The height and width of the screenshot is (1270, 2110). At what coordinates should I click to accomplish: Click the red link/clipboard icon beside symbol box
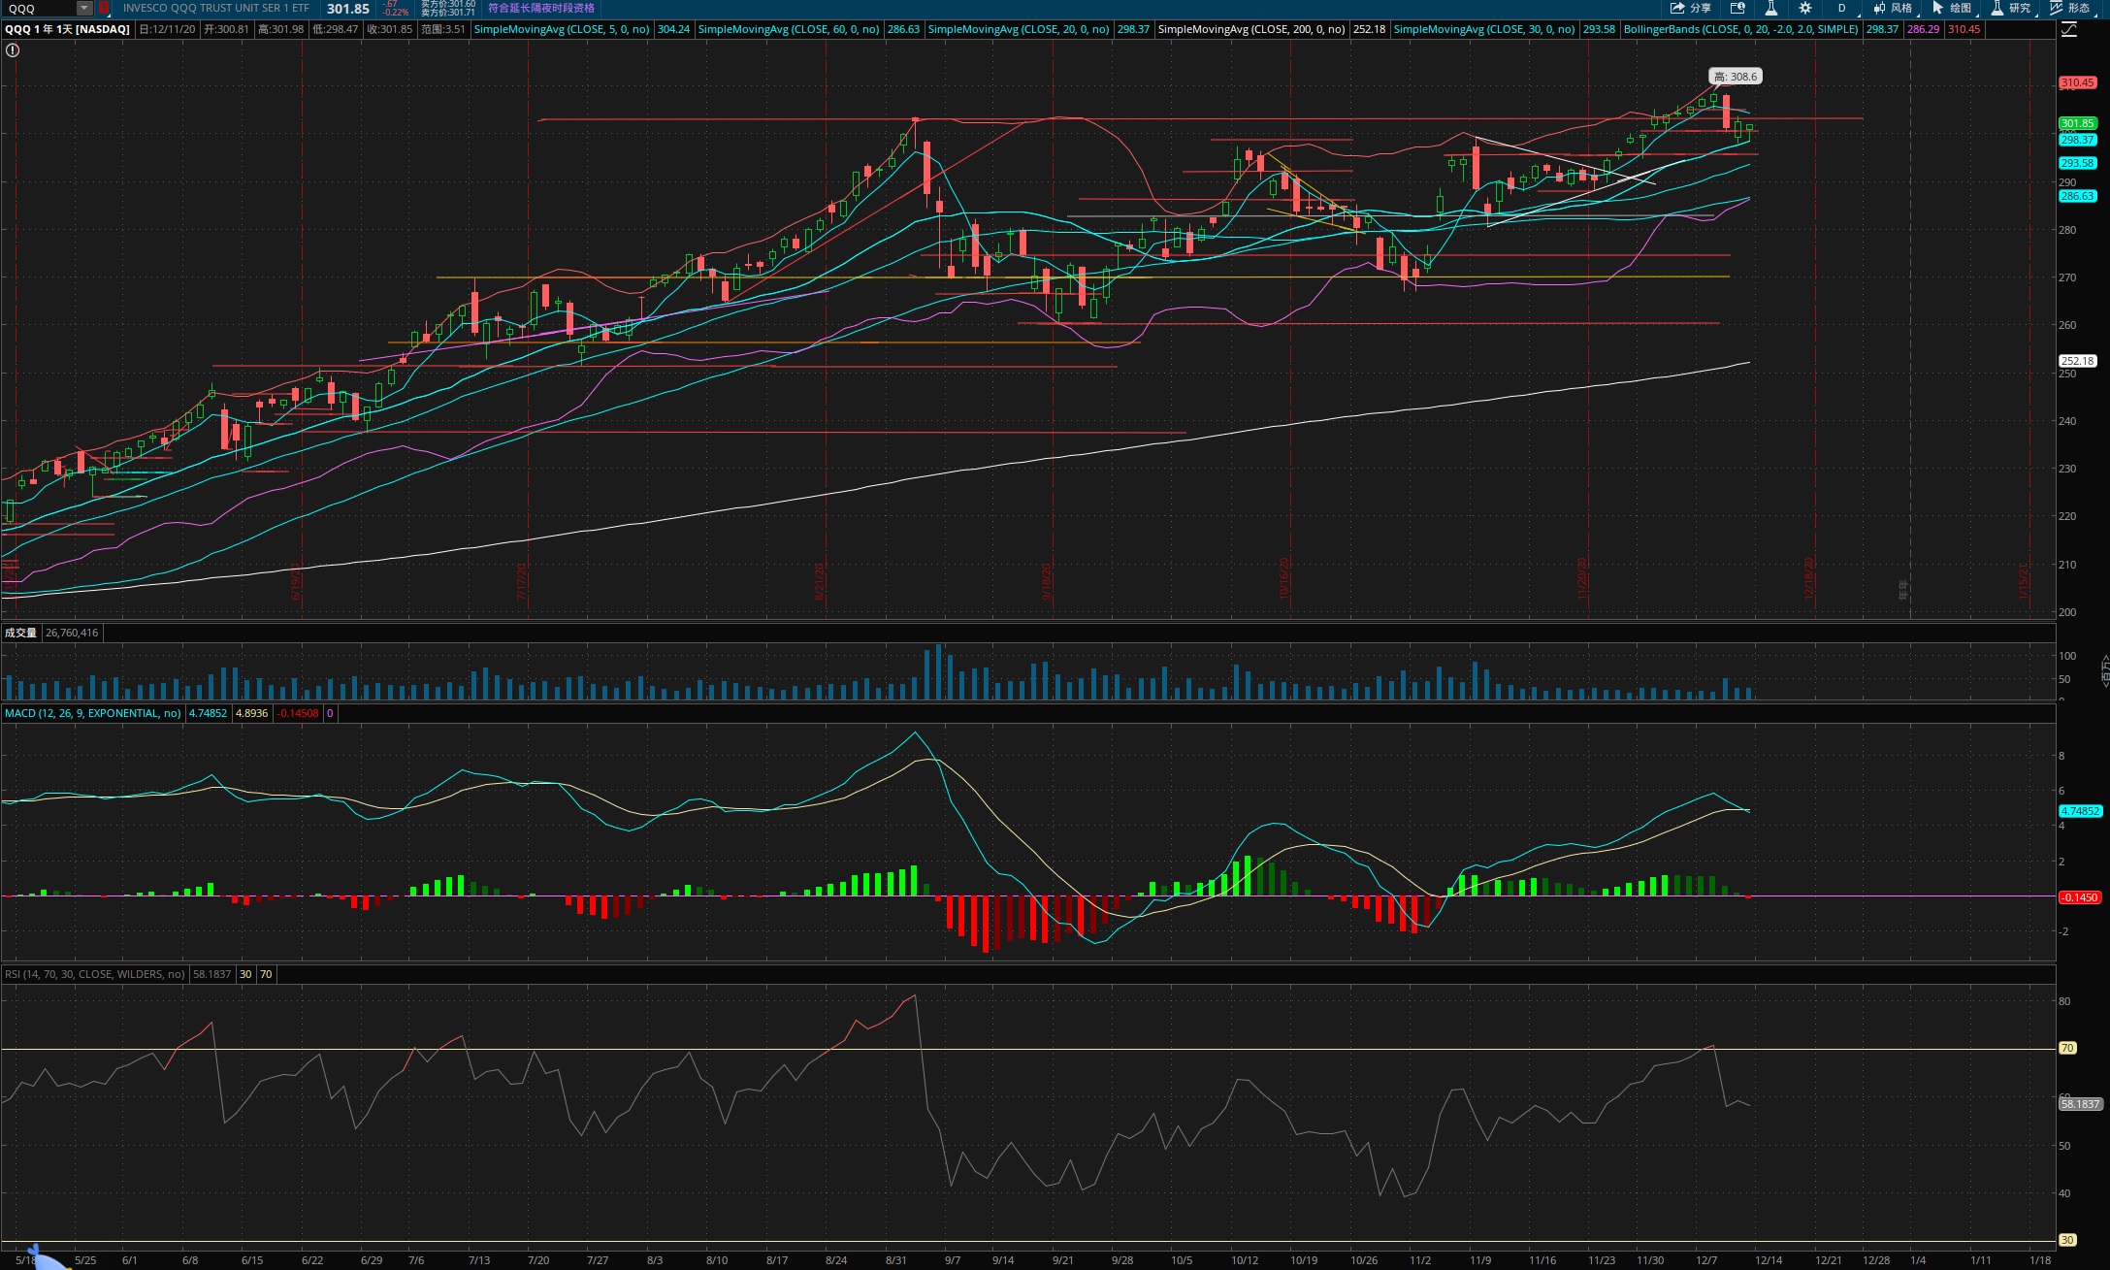coord(104,8)
